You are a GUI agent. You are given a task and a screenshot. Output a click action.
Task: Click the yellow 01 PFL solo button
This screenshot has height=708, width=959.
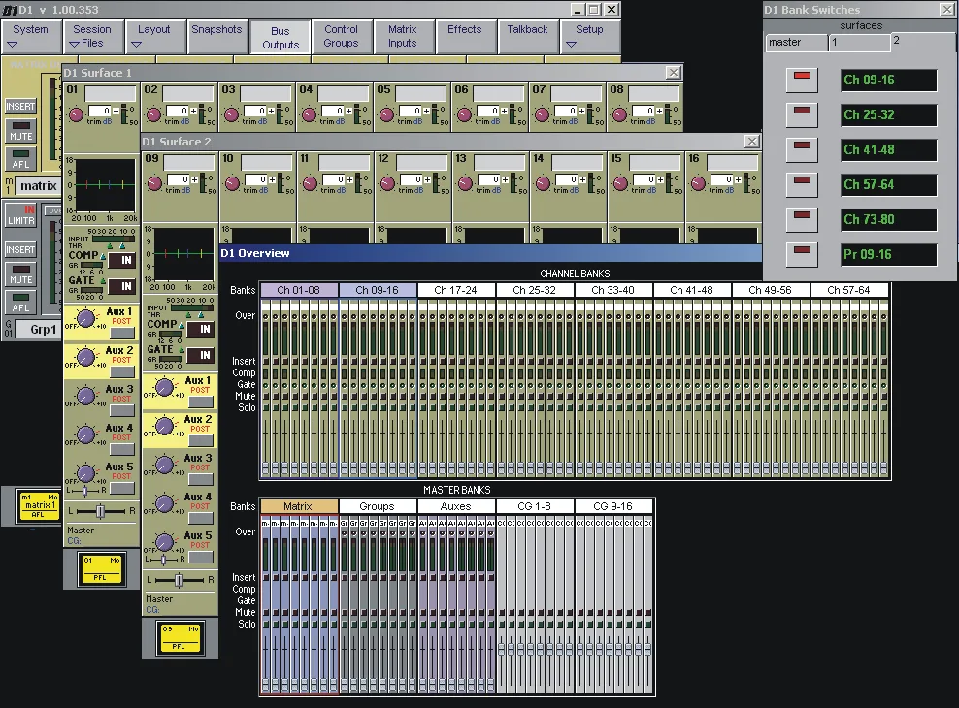(x=102, y=568)
